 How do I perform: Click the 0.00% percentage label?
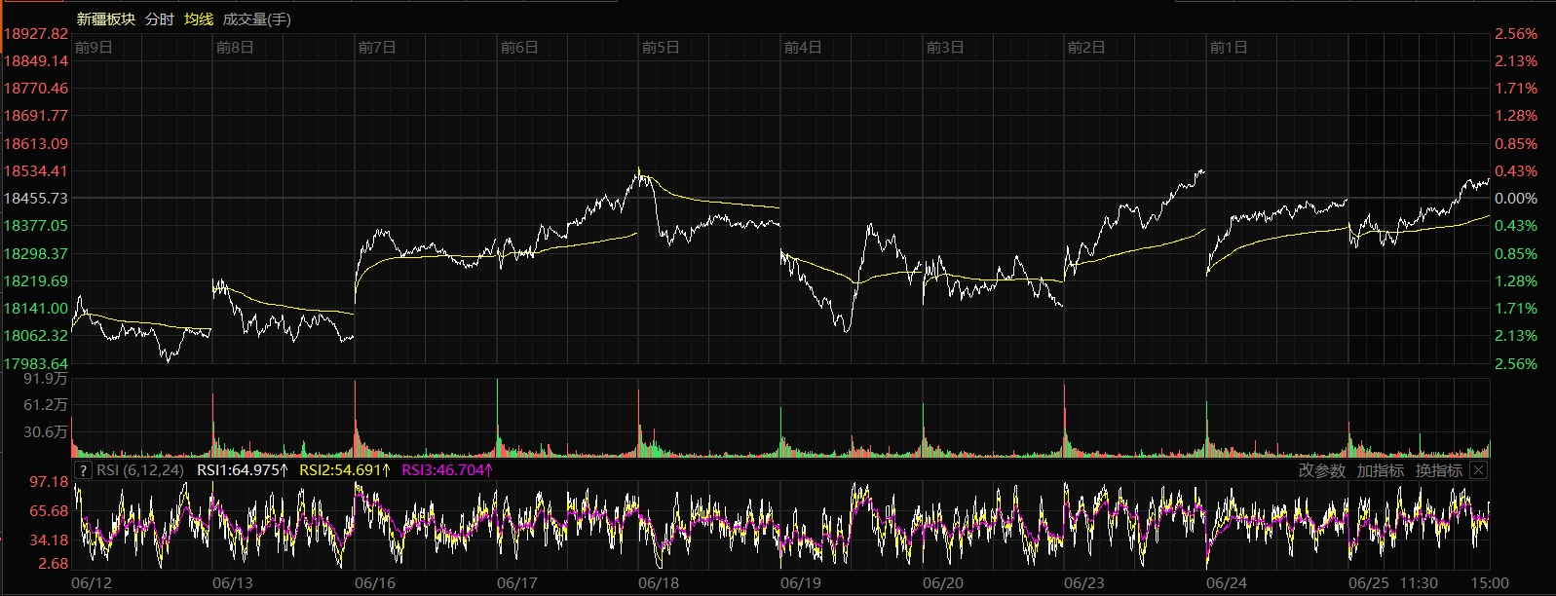point(1516,198)
